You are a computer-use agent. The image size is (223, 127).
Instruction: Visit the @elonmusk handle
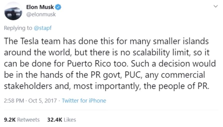[41, 14]
